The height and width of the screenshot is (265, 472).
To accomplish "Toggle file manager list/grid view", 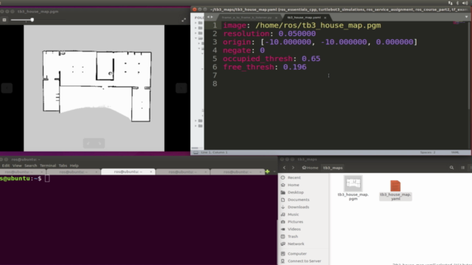I will (x=462, y=168).
